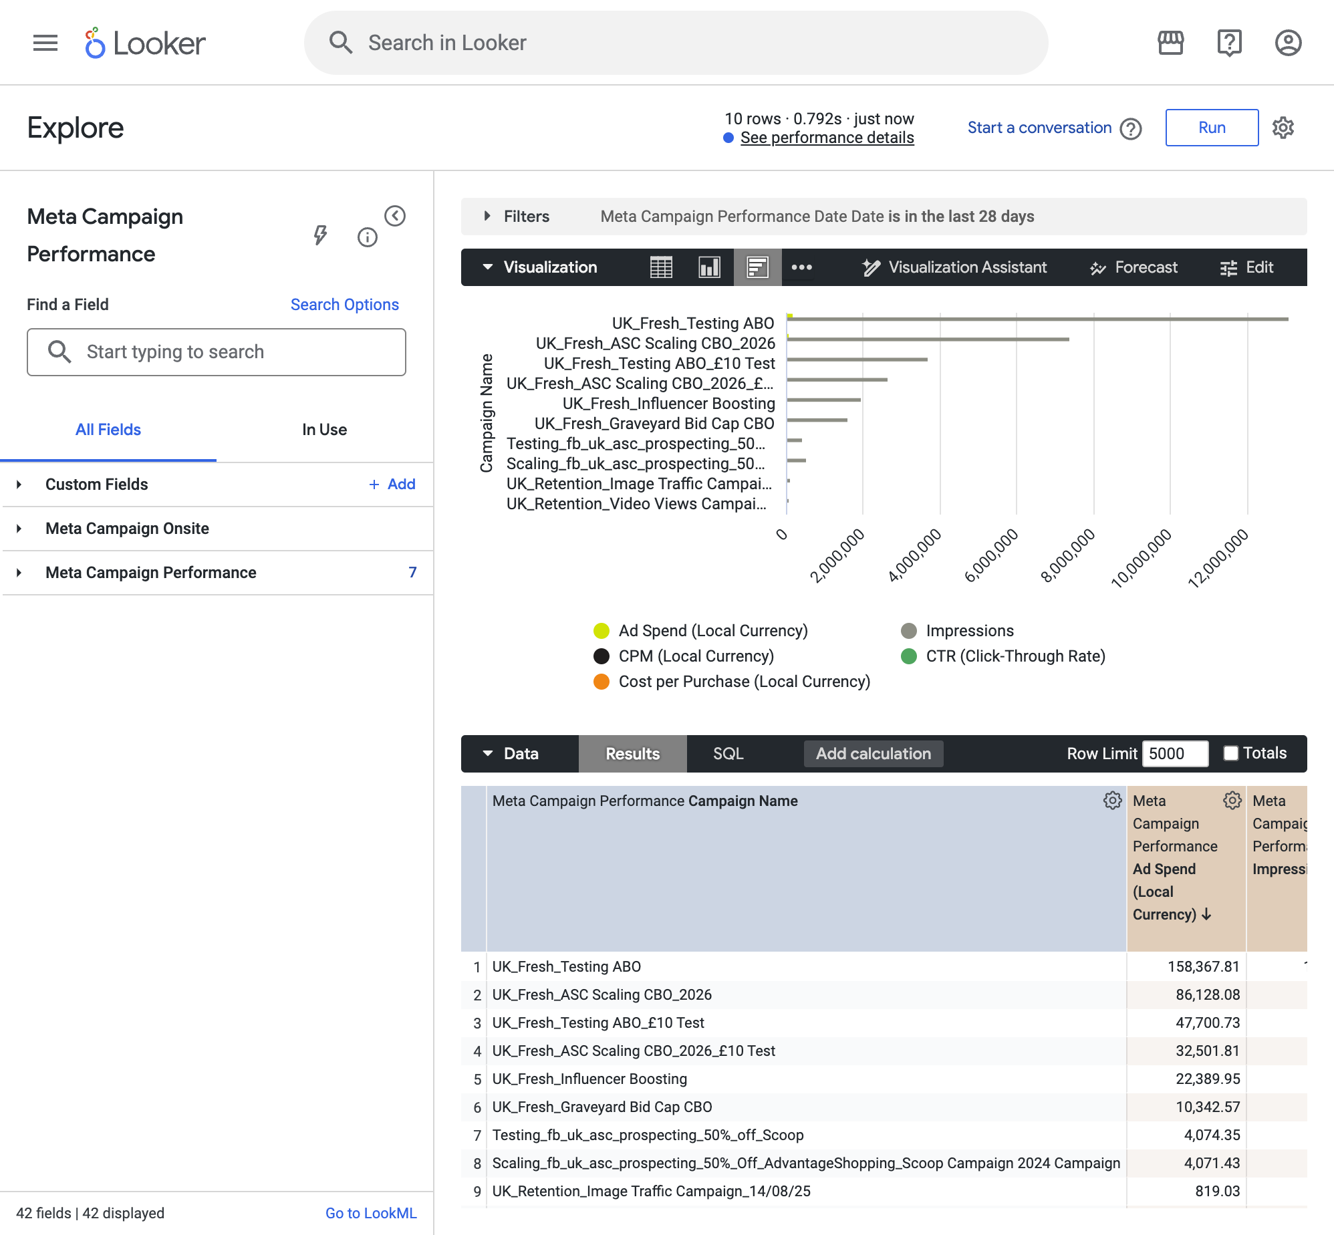The image size is (1334, 1235).
Task: Select the column chart visualization icon
Action: click(709, 267)
